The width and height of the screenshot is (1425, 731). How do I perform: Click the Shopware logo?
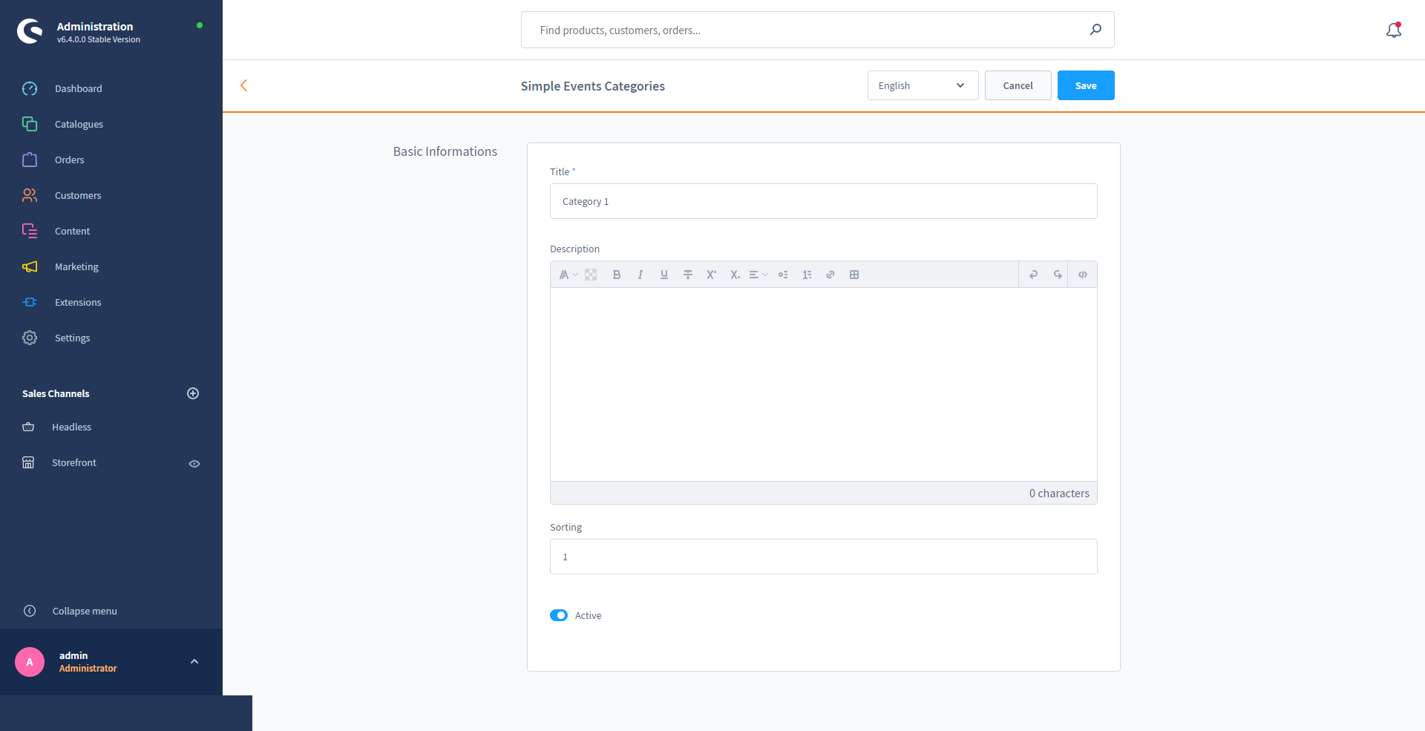click(30, 31)
